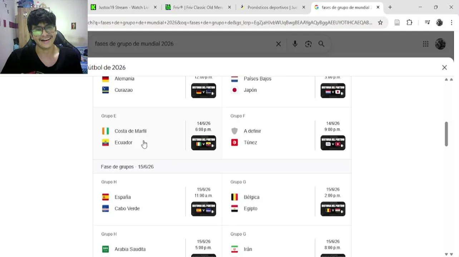Viewport: 459px width, 257px height.
Task: Close the World Cup schedule panel
Action: [444, 67]
